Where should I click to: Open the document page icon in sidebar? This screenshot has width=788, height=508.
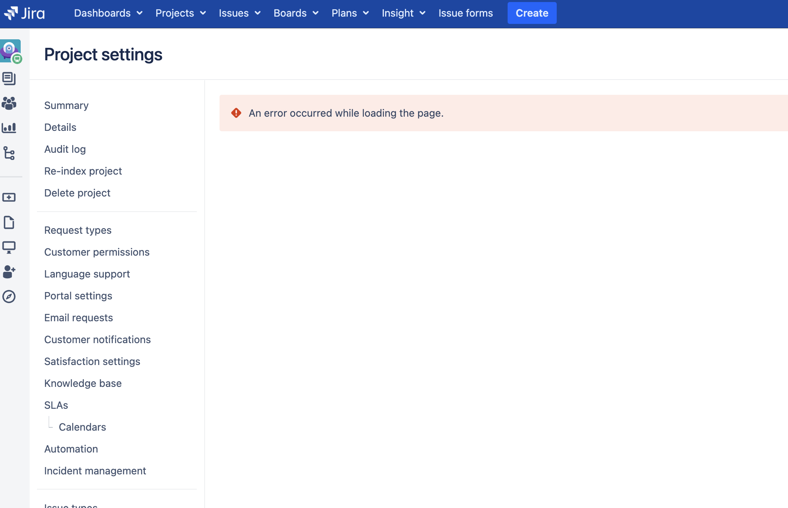tap(9, 222)
